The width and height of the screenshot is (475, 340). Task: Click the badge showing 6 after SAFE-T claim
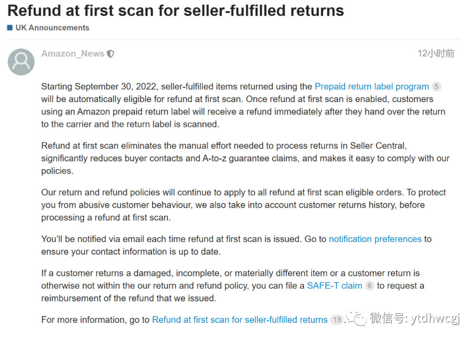coord(369,286)
